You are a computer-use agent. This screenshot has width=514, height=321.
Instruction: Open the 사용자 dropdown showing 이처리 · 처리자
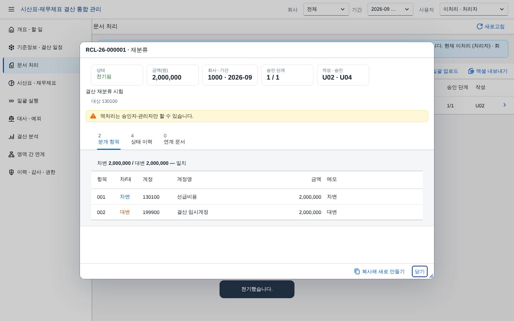tap(474, 9)
